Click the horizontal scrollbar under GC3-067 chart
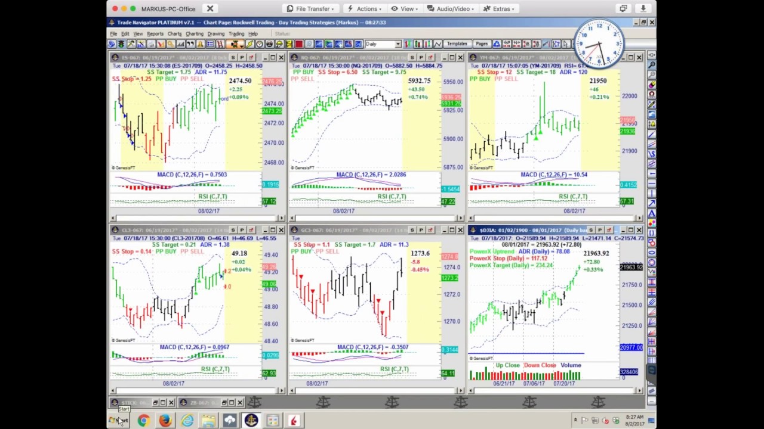The width and height of the screenshot is (764, 429). (x=377, y=391)
